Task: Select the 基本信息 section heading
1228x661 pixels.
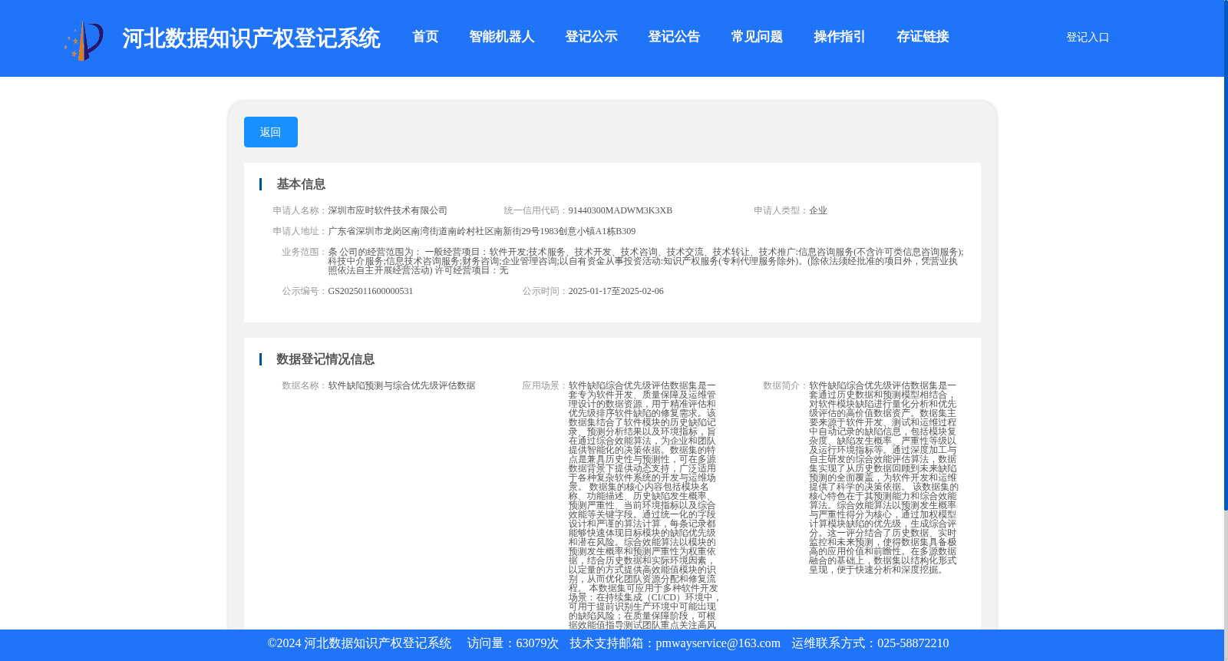Action: [x=301, y=184]
